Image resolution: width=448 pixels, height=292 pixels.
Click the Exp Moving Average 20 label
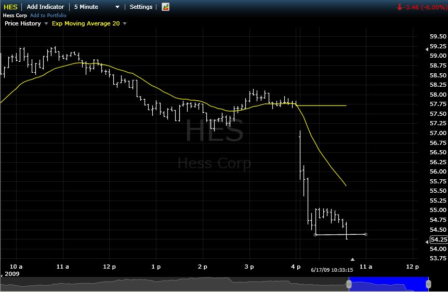pyautogui.click(x=86, y=23)
